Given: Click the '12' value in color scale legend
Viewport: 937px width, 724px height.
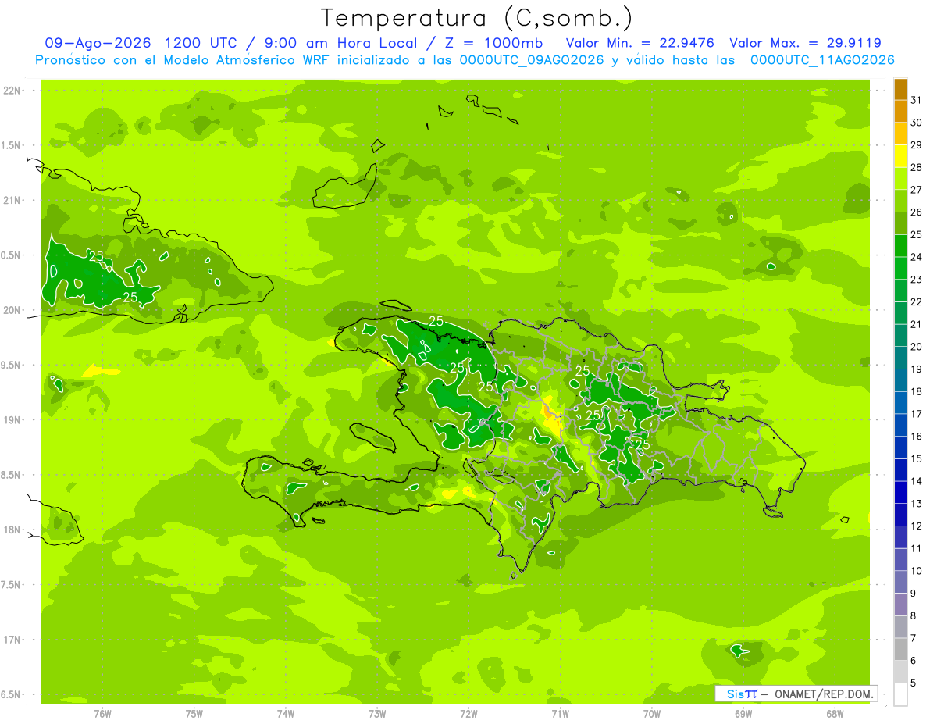Looking at the screenshot, I should point(916,526).
